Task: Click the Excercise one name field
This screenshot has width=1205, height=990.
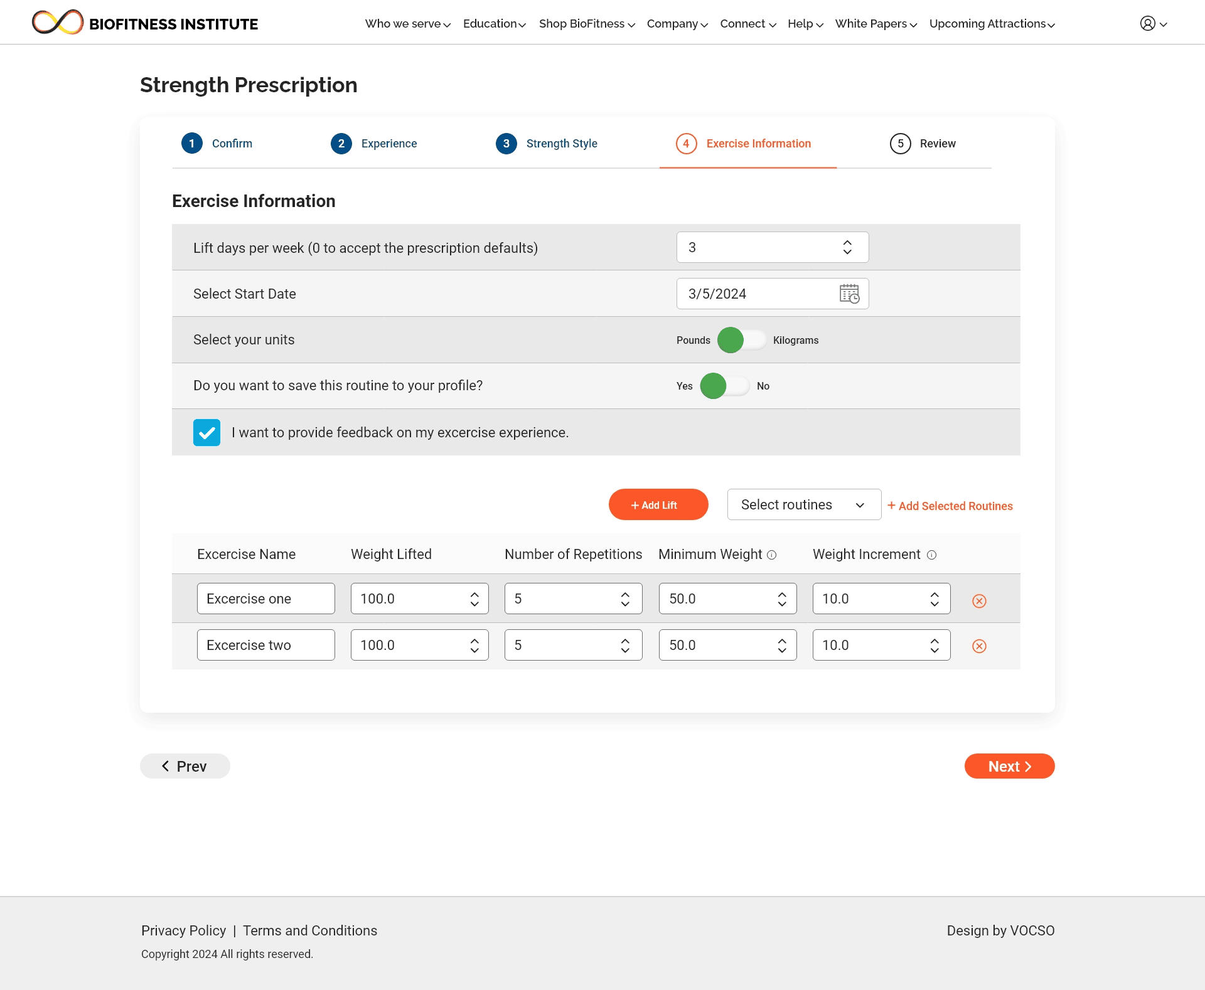Action: [265, 599]
